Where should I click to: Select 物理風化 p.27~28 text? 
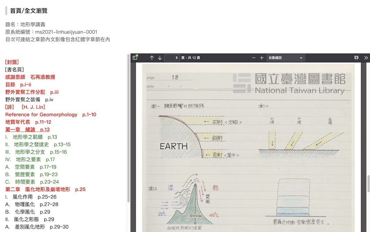[x=32, y=205]
